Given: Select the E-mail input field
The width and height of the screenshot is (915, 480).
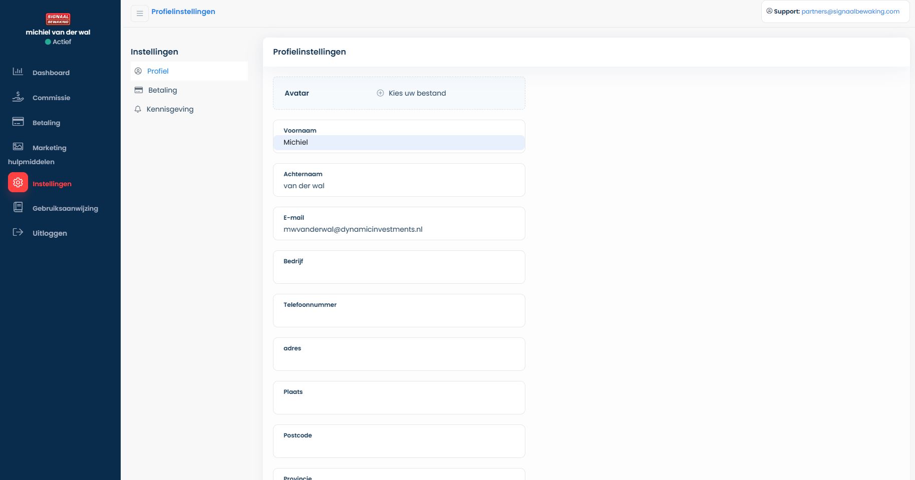Looking at the screenshot, I should tap(399, 229).
